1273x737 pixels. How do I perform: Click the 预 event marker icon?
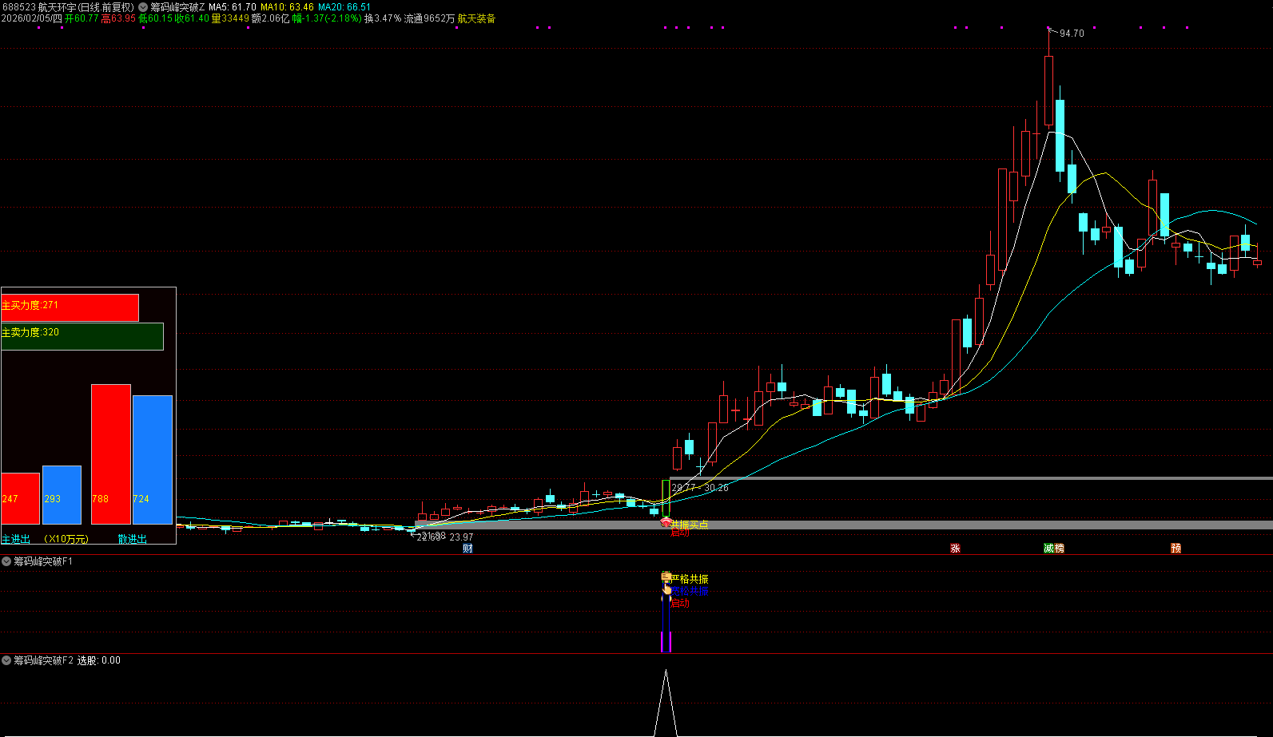(1176, 548)
